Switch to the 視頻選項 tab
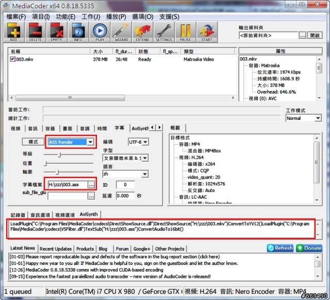The height and width of the screenshot is (300, 330). pos(65,215)
